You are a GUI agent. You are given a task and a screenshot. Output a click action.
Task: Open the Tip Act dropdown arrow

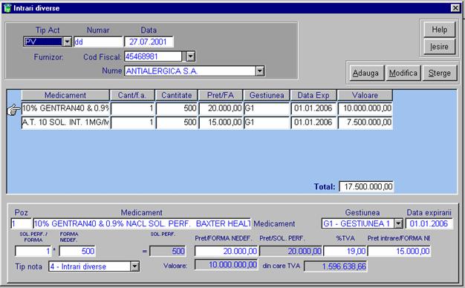coord(68,42)
